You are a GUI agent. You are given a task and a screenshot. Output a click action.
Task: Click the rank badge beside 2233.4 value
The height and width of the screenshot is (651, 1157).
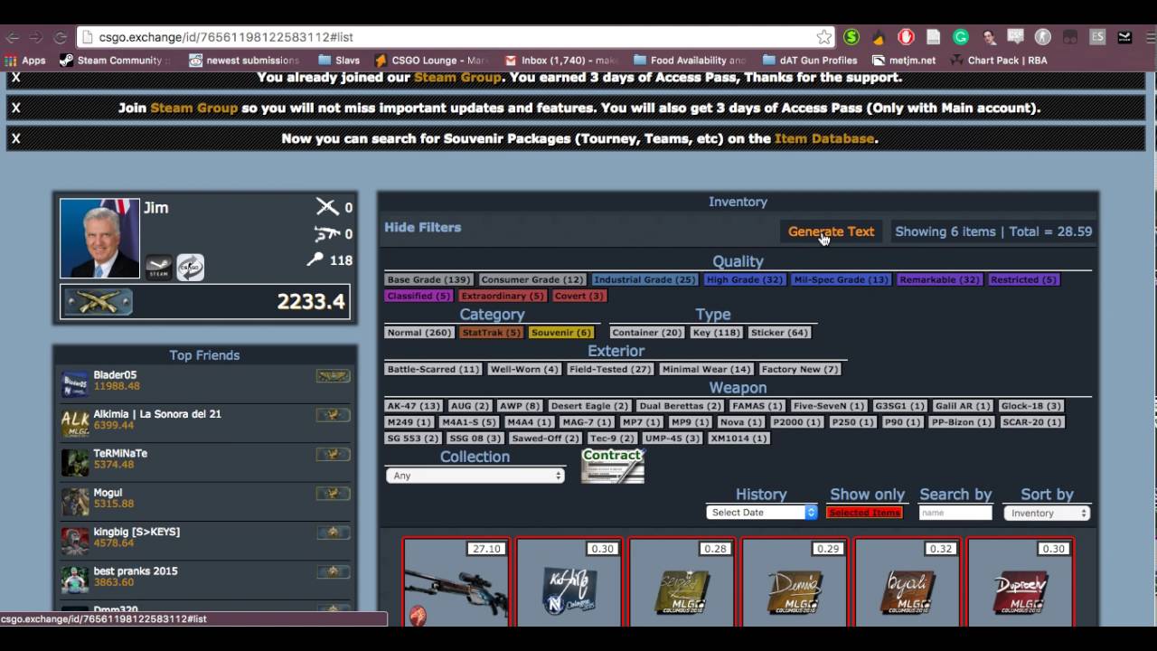pyautogui.click(x=98, y=301)
